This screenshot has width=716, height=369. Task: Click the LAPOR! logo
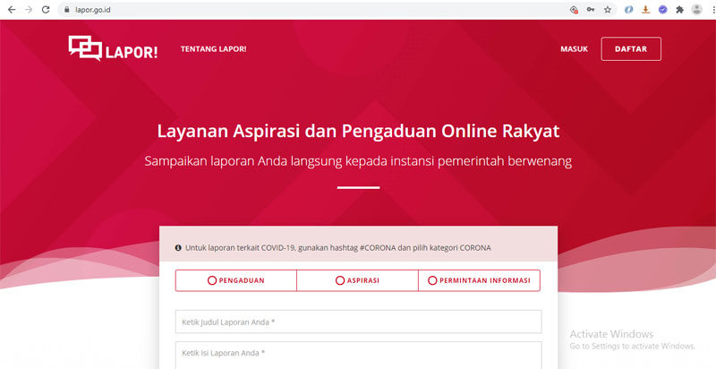coord(114,48)
